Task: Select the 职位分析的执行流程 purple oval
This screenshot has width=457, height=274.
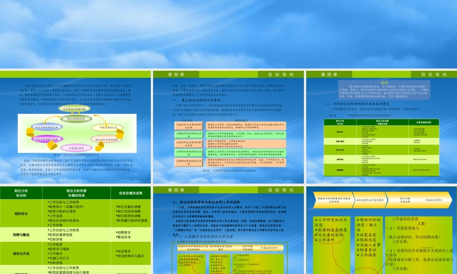Action: [x=47, y=139]
